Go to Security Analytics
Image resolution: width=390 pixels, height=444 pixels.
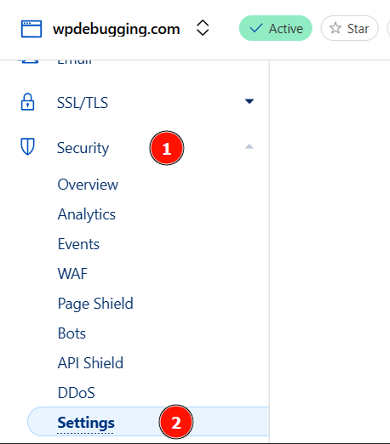pyautogui.click(x=87, y=214)
